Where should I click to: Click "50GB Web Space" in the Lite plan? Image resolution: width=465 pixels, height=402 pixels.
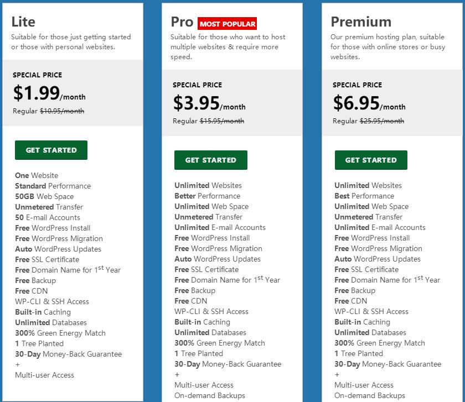pyautogui.click(x=44, y=196)
